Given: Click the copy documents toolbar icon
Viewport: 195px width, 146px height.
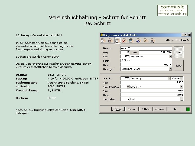Looking at the screenshot, I should pyautogui.click(x=117, y=41).
